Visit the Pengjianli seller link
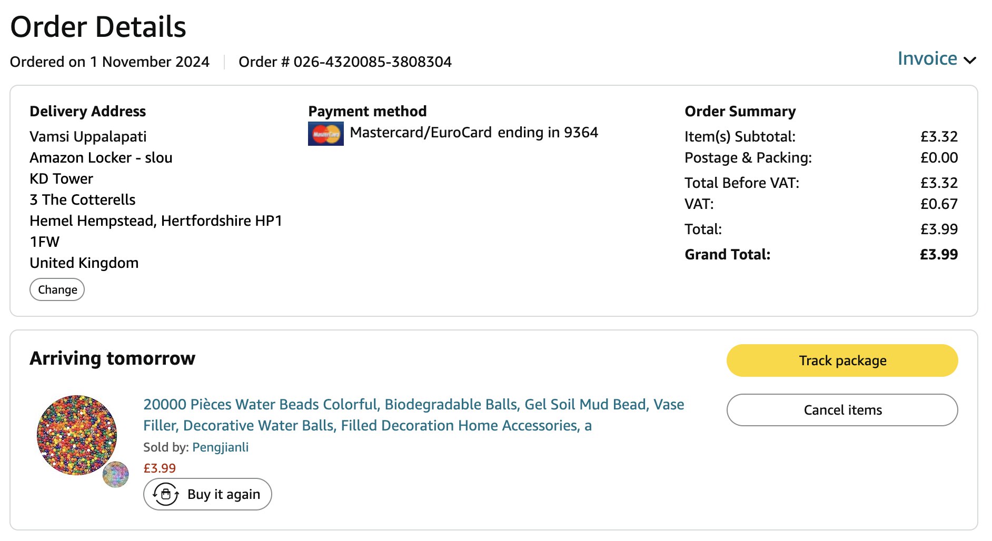Screen dimensions: 992x541 pos(220,447)
